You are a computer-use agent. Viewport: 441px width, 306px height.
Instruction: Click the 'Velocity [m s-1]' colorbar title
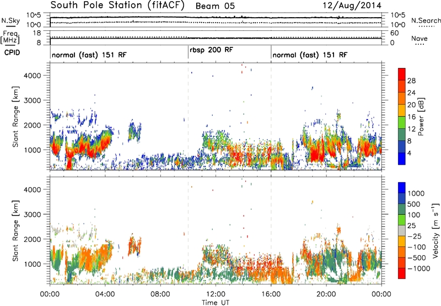435,230
